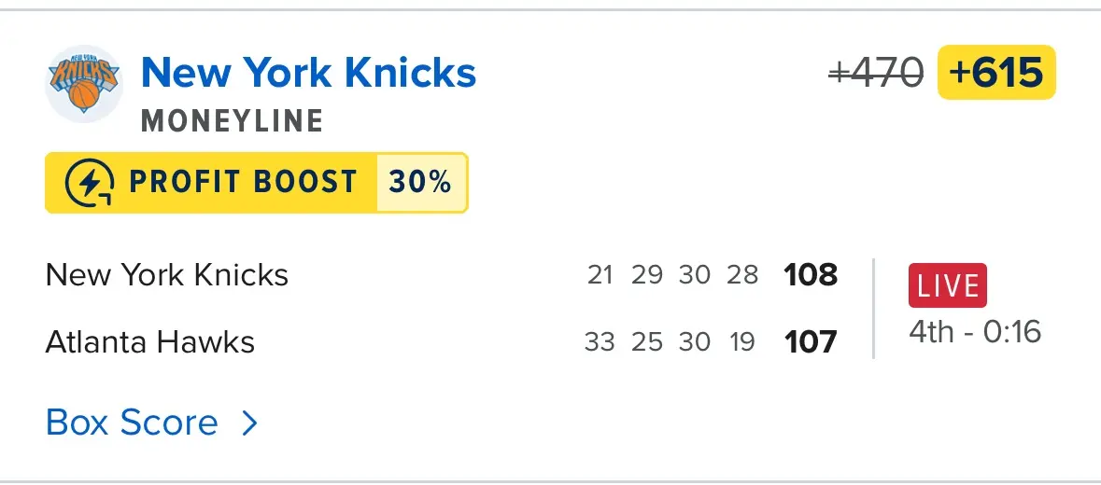The height and width of the screenshot is (485, 1101).
Task: Click the Knicks first quarter score 21
Action: [x=600, y=276]
